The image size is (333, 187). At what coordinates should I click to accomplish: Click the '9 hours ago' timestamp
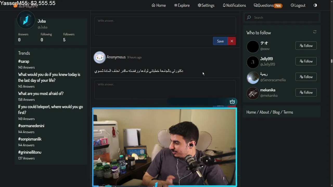[134, 57]
